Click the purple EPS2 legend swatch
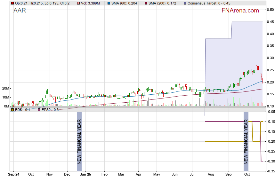 [39, 110]
